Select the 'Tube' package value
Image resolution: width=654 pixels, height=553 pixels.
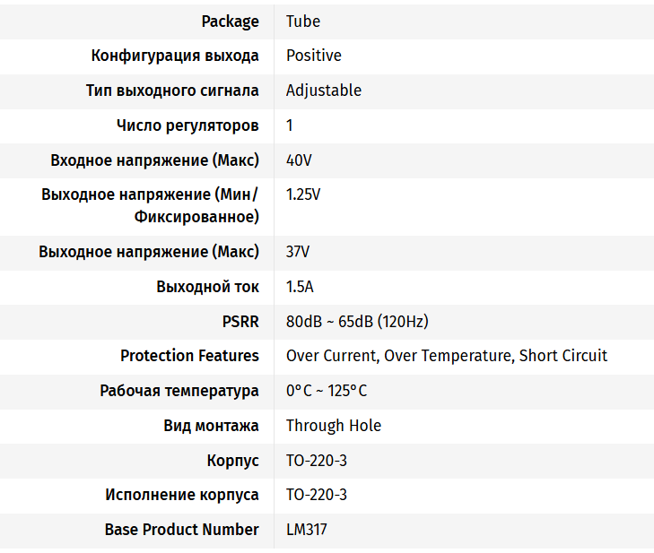(303, 21)
